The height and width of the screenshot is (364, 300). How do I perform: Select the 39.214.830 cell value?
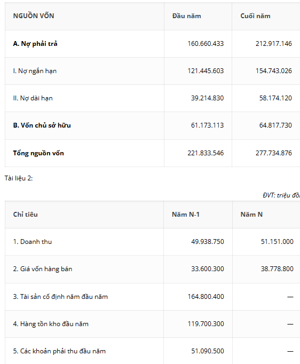click(207, 98)
